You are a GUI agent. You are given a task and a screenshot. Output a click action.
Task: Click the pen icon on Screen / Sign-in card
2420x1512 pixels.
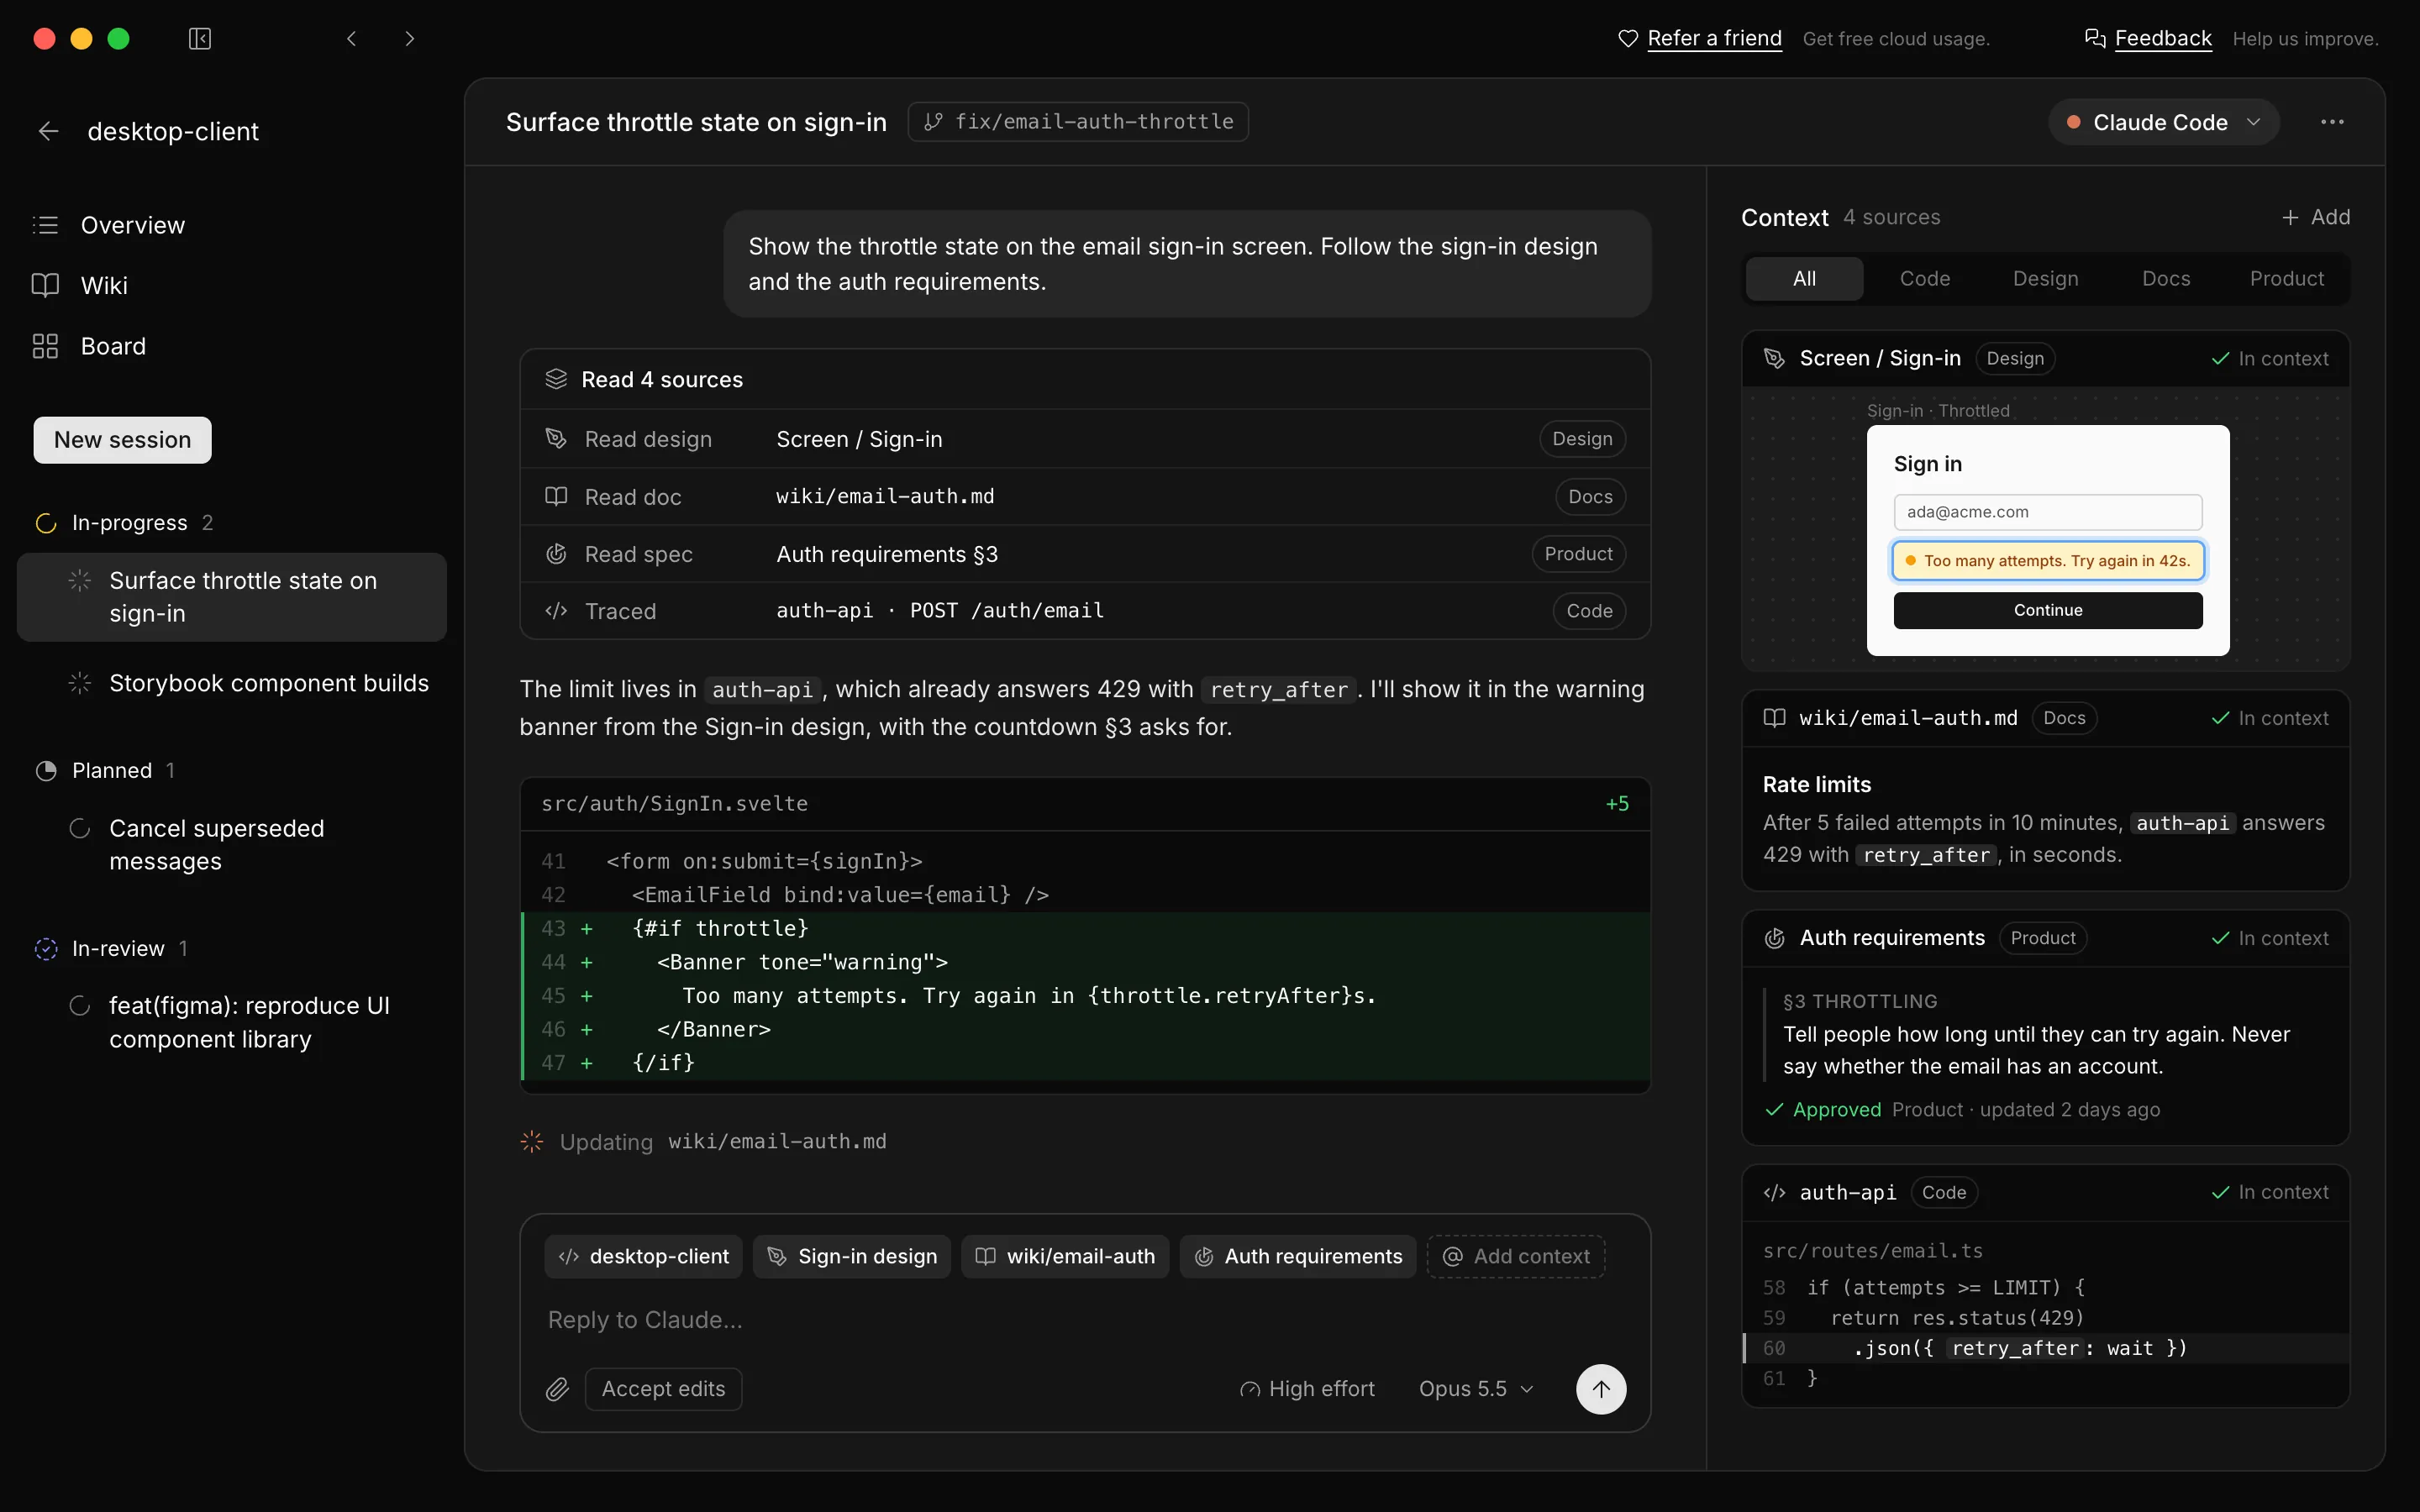[1774, 358]
